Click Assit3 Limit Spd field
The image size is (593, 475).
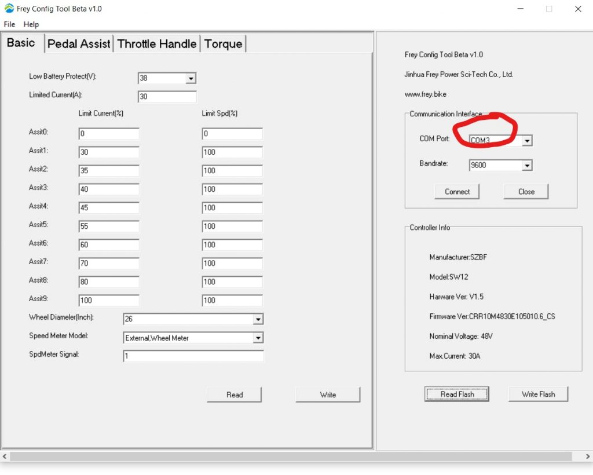click(x=232, y=189)
